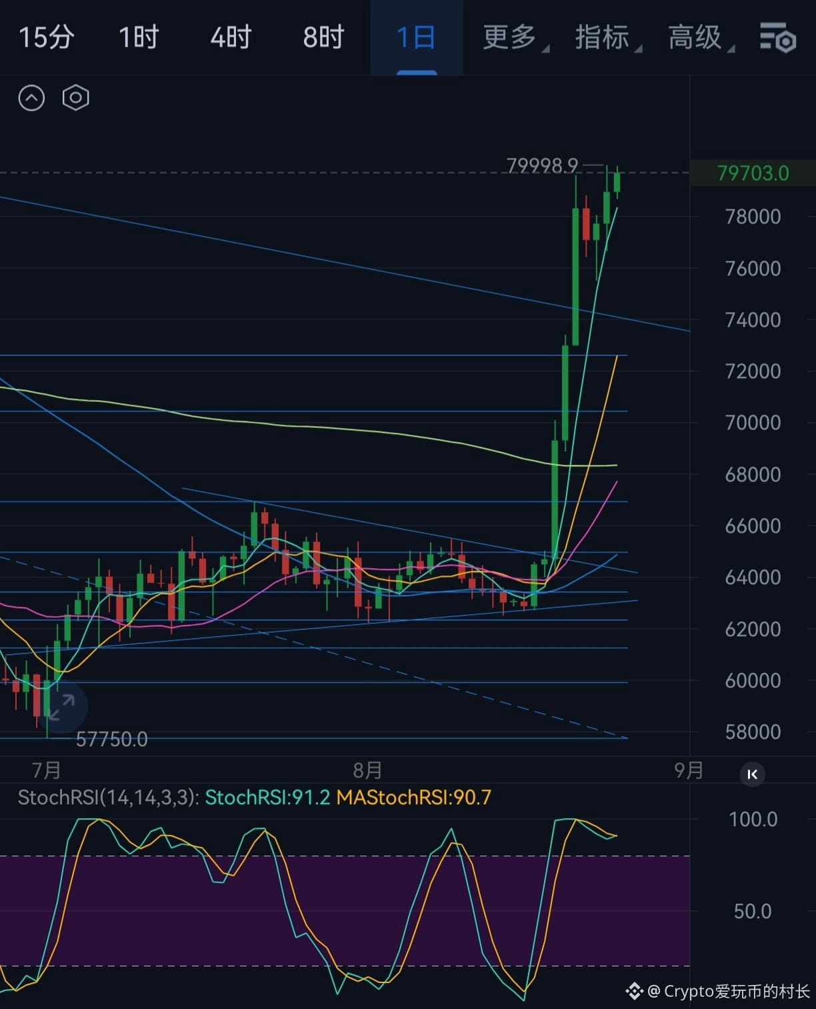Click the StochRSI(14,14,3,3) indicator label

coord(108,797)
